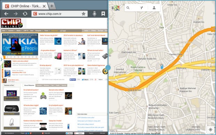Open the 'Android mı, iOS mu?' article
This screenshot has width=216, height=135.
(x=70, y=50)
